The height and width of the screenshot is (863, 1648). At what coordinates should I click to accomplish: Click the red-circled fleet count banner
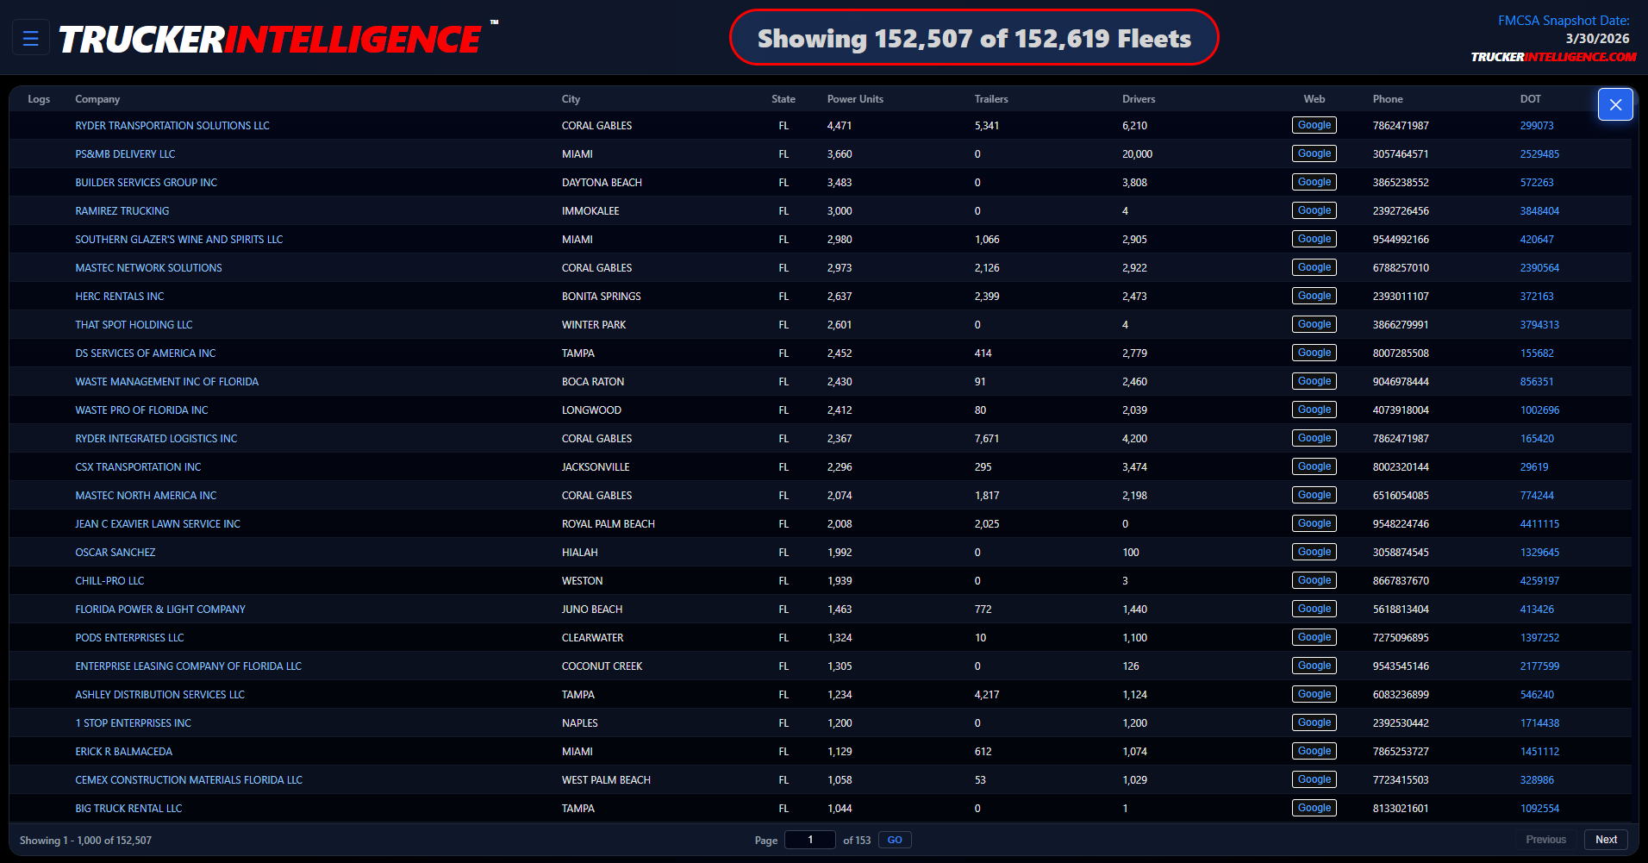tap(974, 37)
